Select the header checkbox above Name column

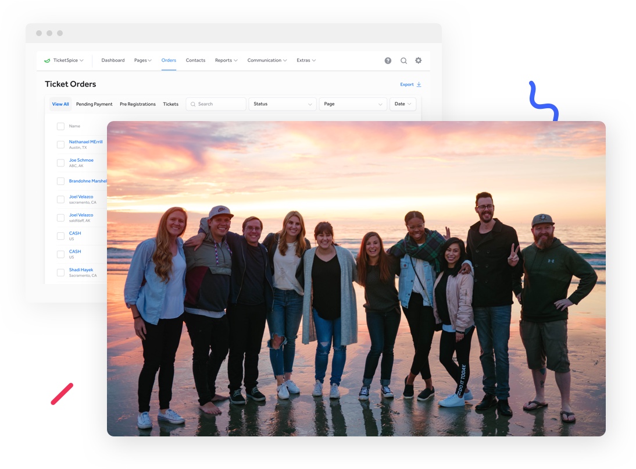click(60, 126)
